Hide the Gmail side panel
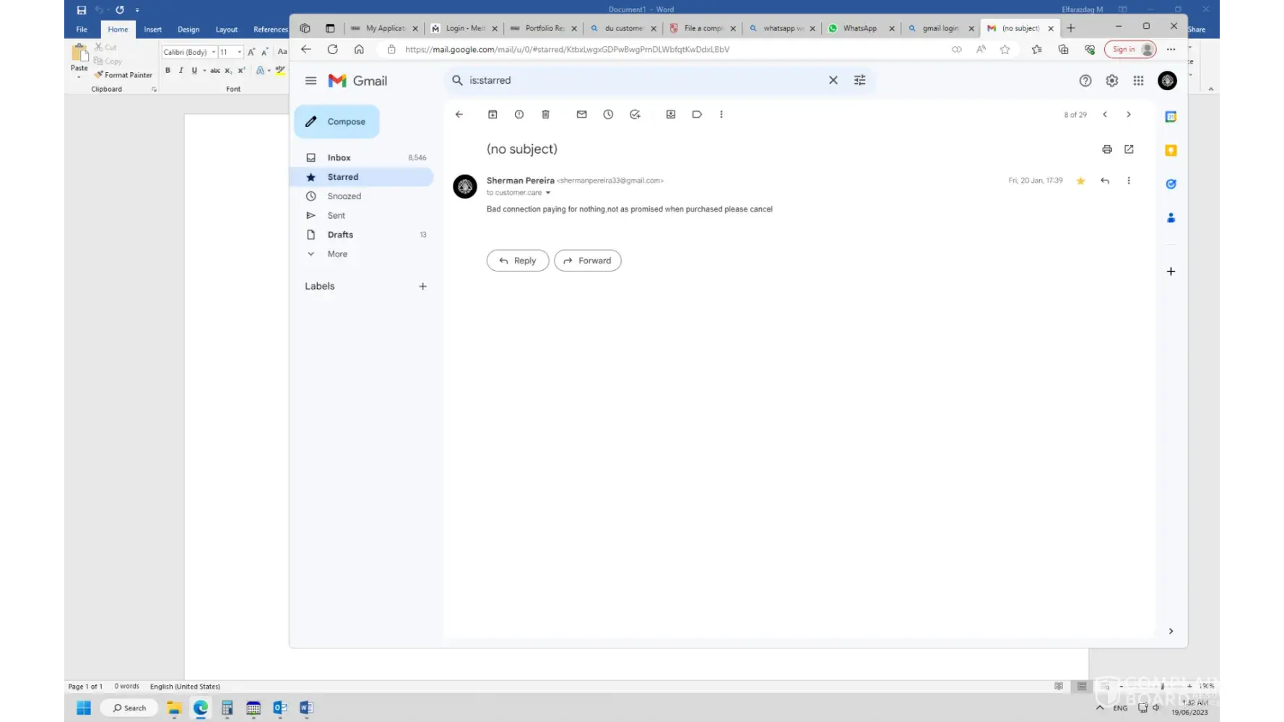 coord(1171,631)
